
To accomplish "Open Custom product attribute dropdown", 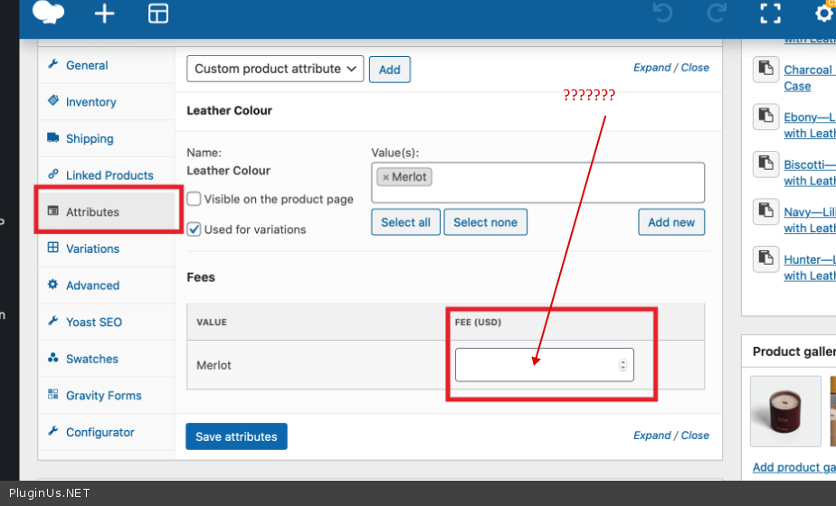I will point(275,69).
